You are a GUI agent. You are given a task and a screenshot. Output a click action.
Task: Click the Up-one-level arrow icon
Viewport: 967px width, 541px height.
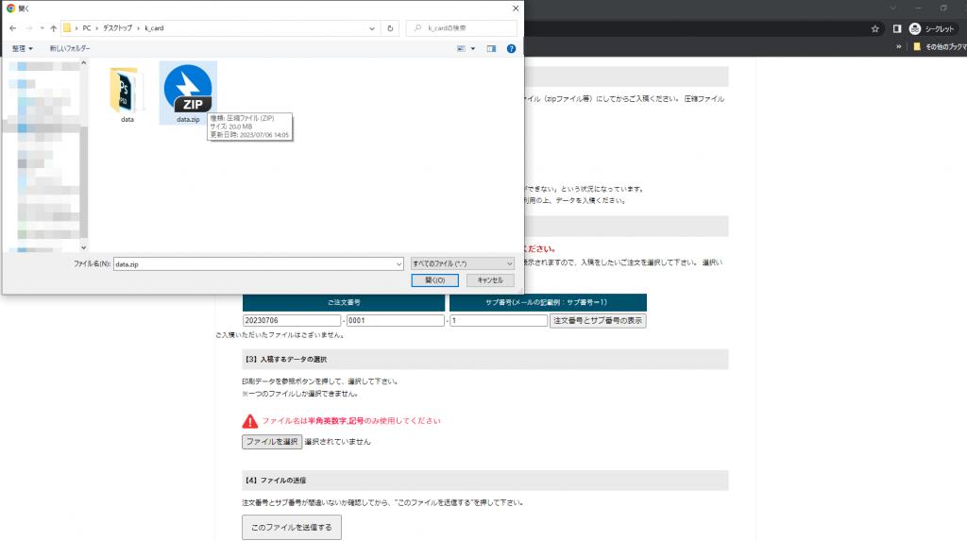(x=53, y=28)
